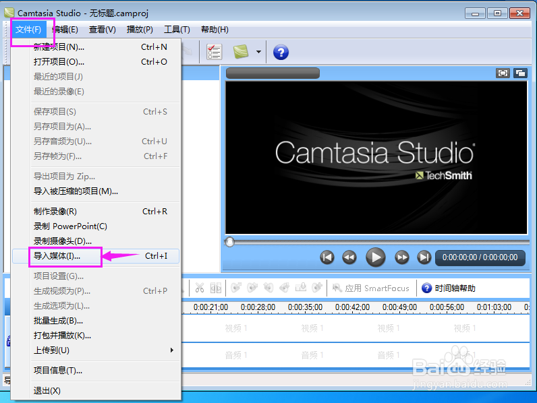The image size is (537, 403).
Task: Choose 录制 PowerPoint(C) menu entry
Action: 96,226
